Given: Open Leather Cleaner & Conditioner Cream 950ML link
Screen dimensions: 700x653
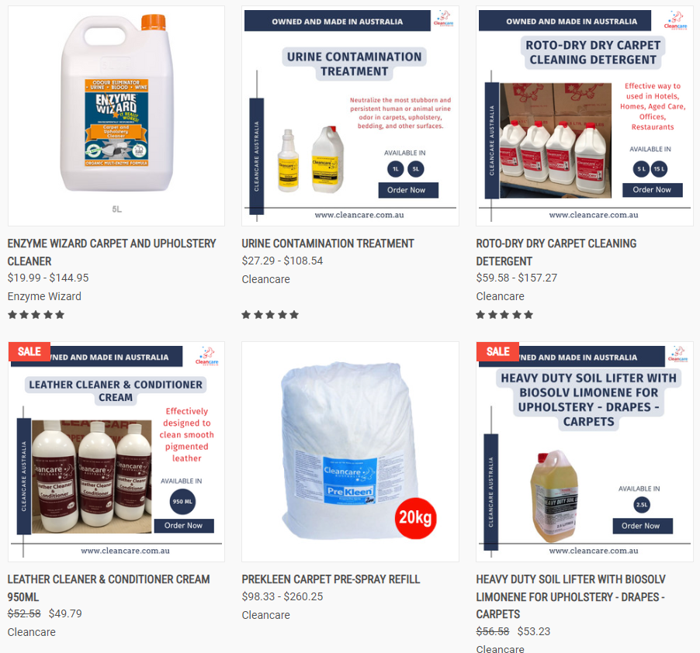Looking at the screenshot, I should [109, 588].
